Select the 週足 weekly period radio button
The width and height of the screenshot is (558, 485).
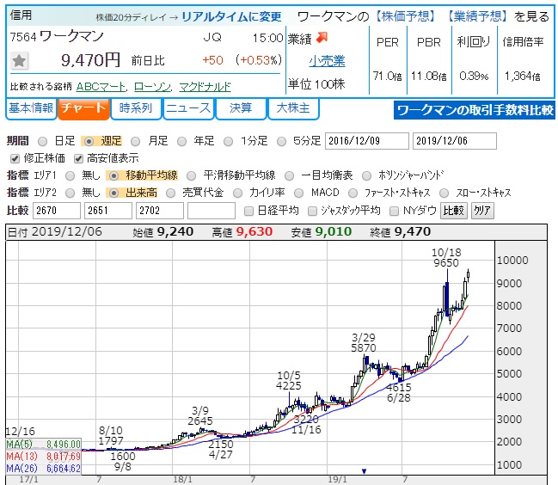click(89, 142)
